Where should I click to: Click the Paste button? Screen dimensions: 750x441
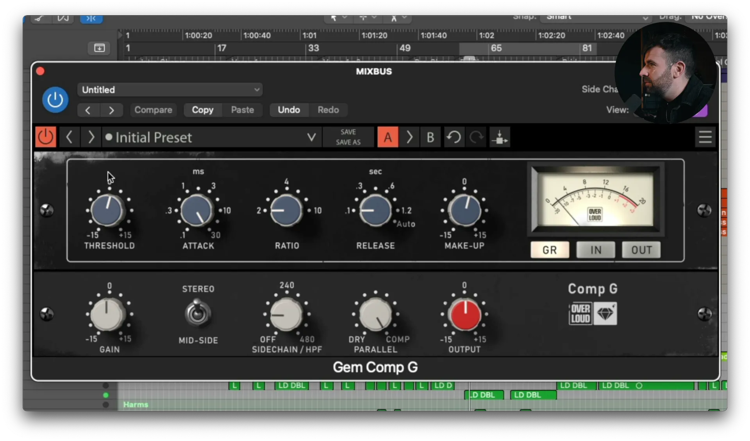[242, 110]
